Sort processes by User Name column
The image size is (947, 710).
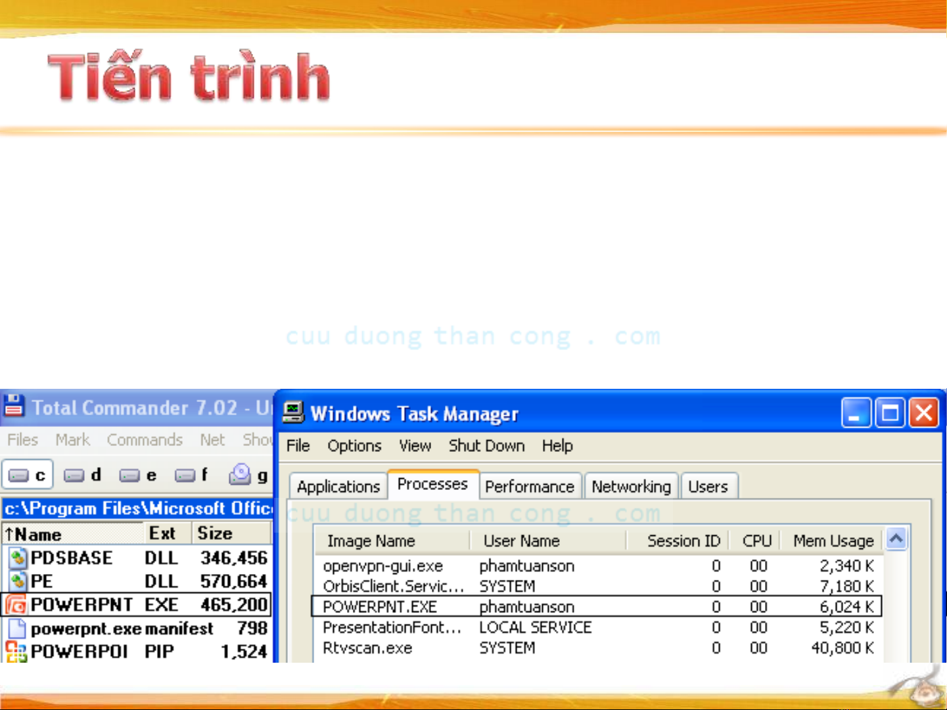coord(547,541)
